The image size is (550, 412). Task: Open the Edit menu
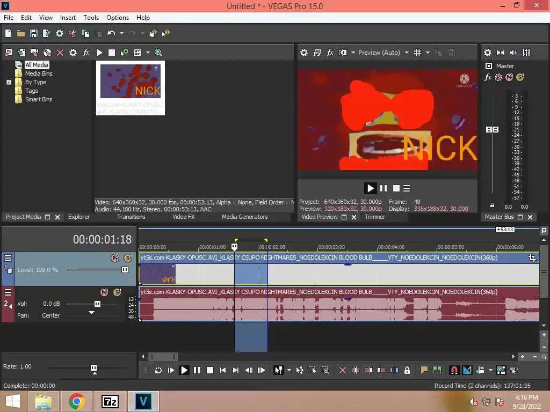26,18
